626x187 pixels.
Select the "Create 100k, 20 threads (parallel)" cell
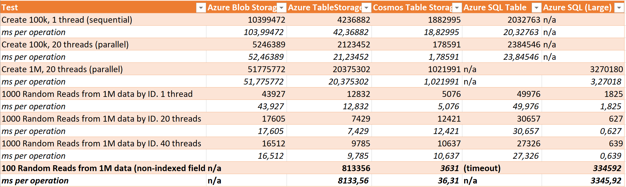(x=65, y=44)
